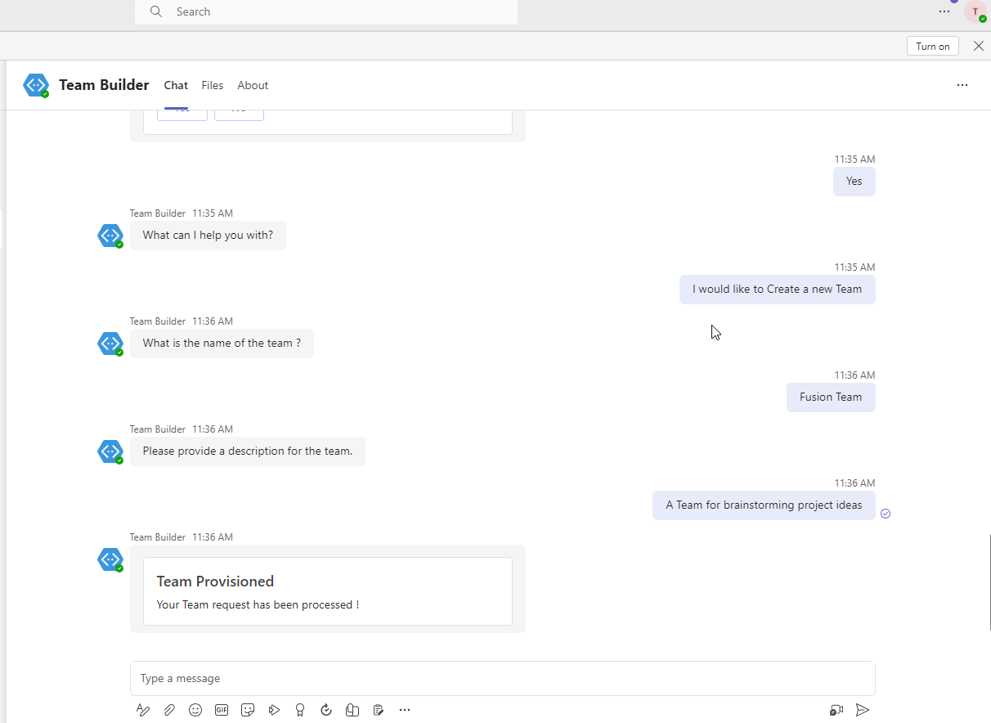991x723 pixels.
Task: Open more messaging extensions with the ellipsis
Action: click(405, 710)
